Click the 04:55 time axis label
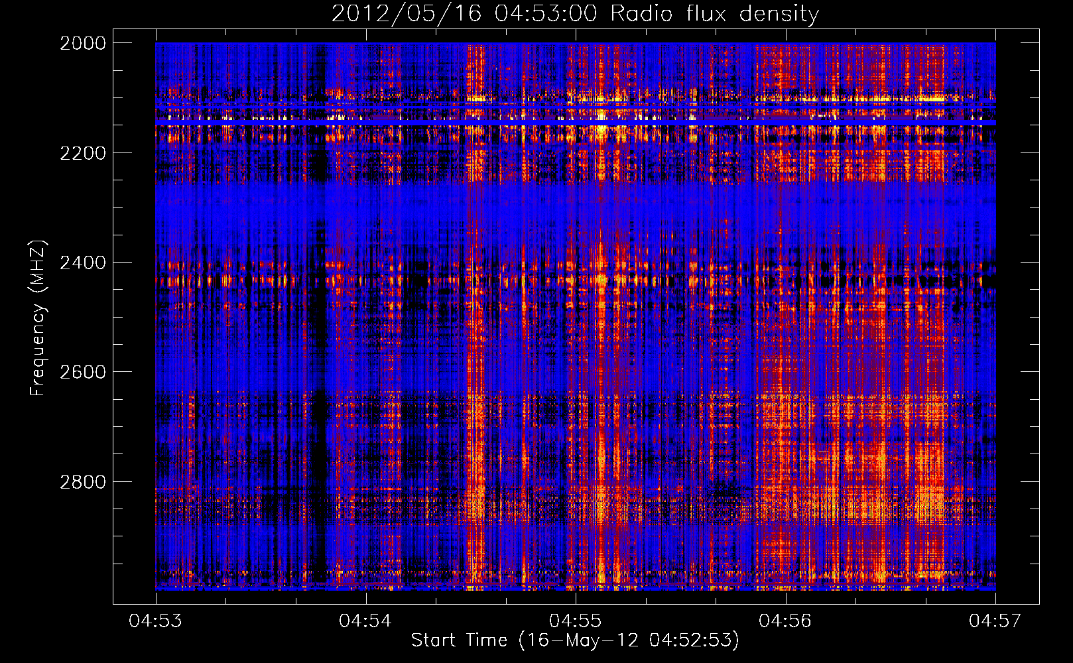 (x=576, y=621)
